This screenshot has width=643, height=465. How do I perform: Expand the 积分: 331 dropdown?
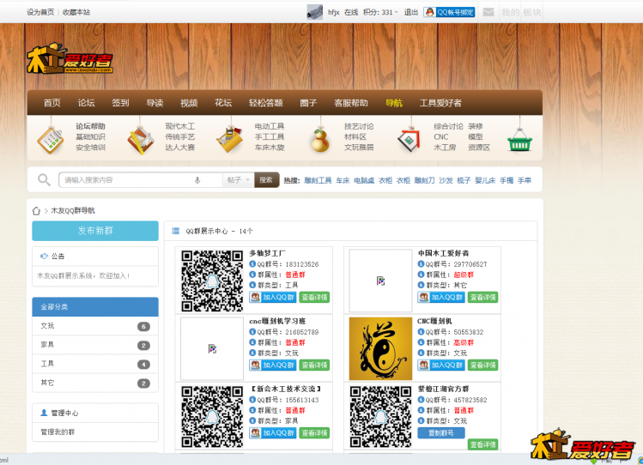(x=380, y=12)
